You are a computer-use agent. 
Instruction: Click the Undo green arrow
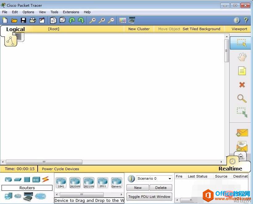click(x=72, y=20)
